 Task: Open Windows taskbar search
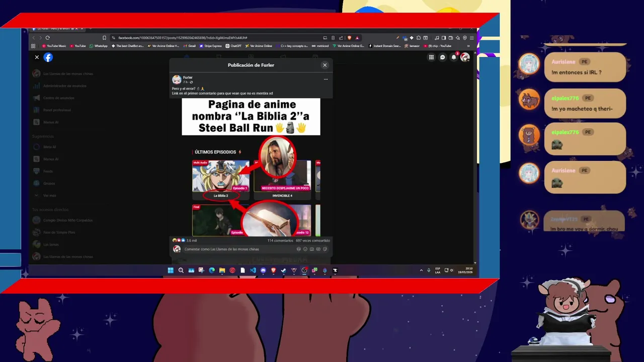181,270
